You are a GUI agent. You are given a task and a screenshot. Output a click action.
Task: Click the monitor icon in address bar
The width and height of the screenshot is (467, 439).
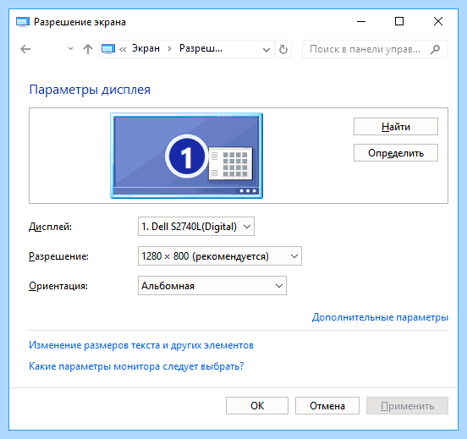pos(108,48)
